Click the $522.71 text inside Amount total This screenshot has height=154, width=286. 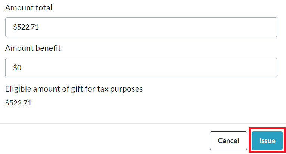pos(26,27)
